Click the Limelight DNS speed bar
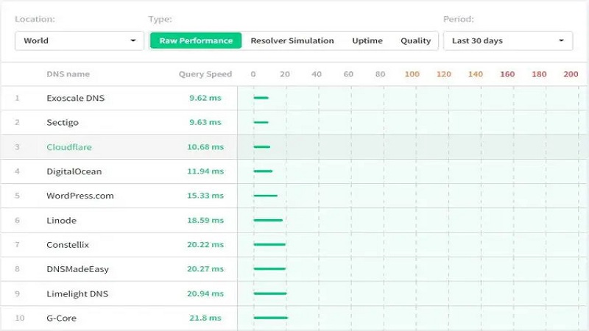 (x=269, y=294)
